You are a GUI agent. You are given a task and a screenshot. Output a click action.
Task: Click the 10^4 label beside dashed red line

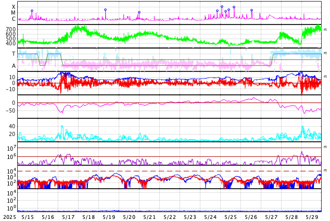(x=11, y=171)
